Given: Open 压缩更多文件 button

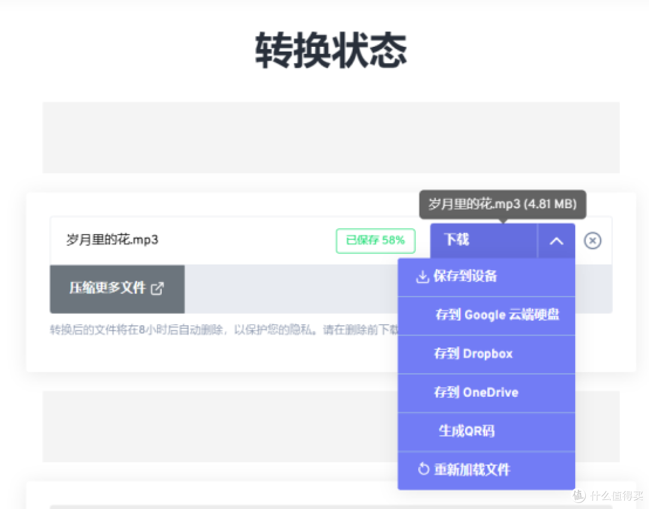Looking at the screenshot, I should [x=117, y=289].
